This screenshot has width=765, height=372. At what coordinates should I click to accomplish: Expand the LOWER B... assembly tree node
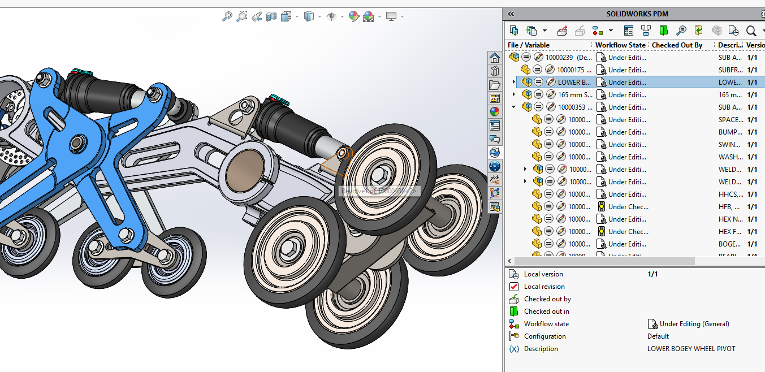click(x=514, y=81)
